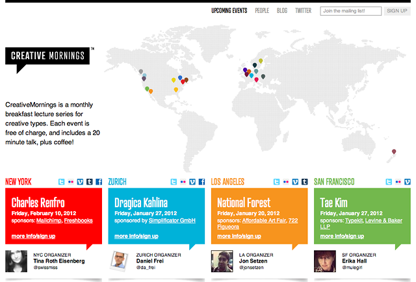The height and width of the screenshot is (282, 416).
Task: Open San Francisco's Twitter icon
Action: pos(389,182)
